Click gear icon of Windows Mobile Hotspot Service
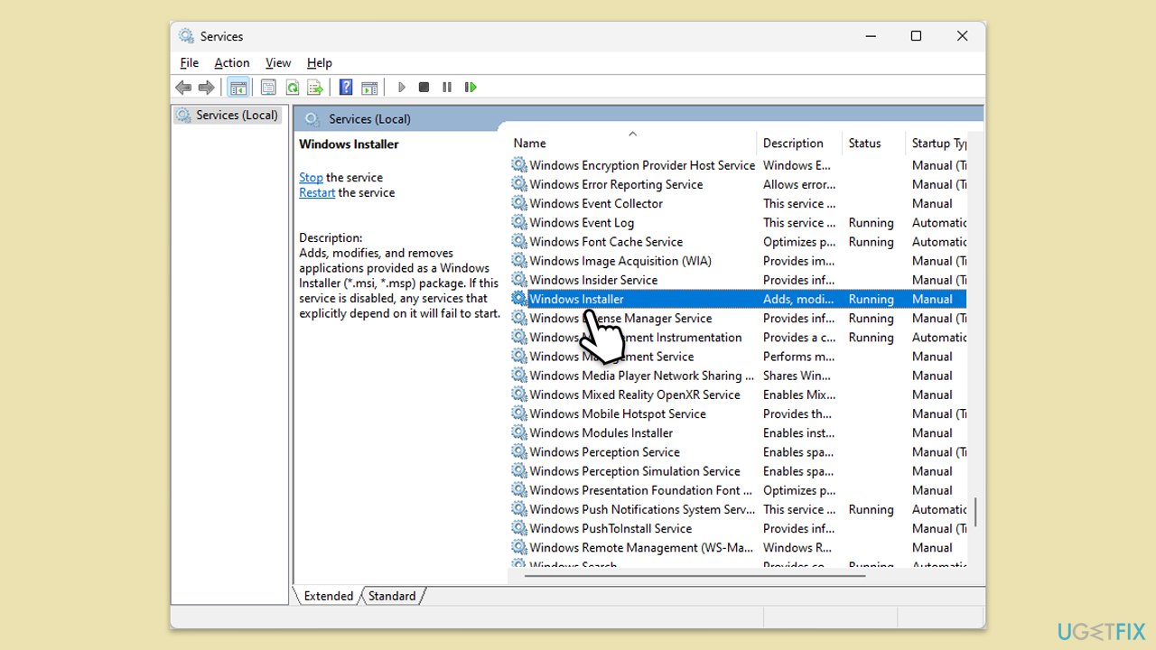 pos(519,414)
